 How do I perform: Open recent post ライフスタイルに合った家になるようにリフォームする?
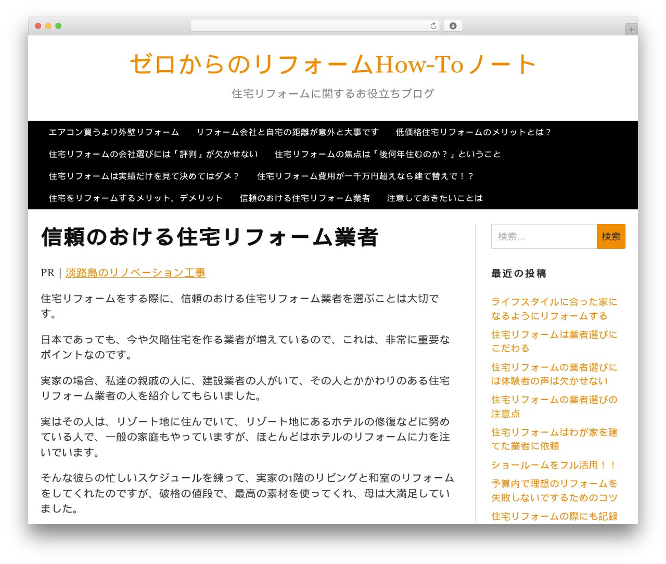(555, 309)
